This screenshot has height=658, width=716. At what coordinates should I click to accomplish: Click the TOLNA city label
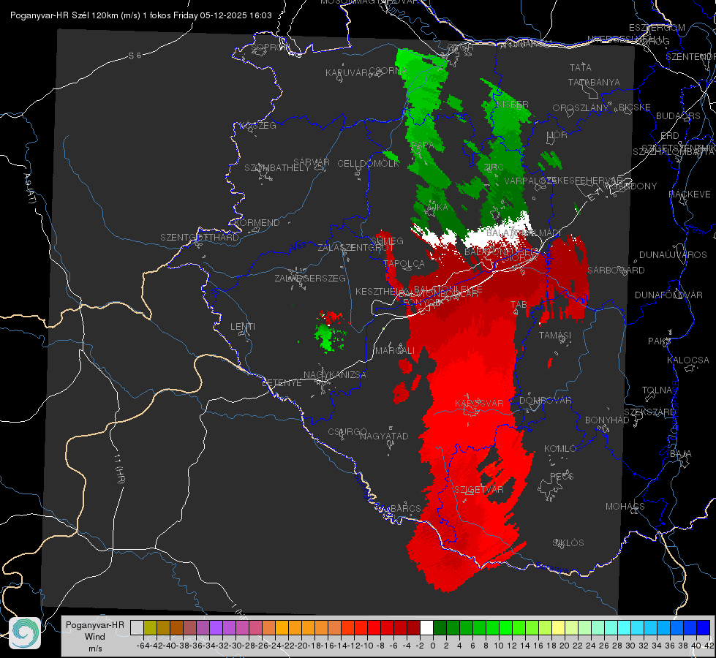pyautogui.click(x=657, y=390)
